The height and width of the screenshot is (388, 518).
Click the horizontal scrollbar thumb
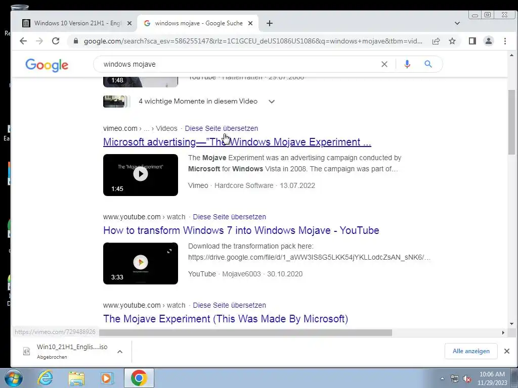pos(245,332)
